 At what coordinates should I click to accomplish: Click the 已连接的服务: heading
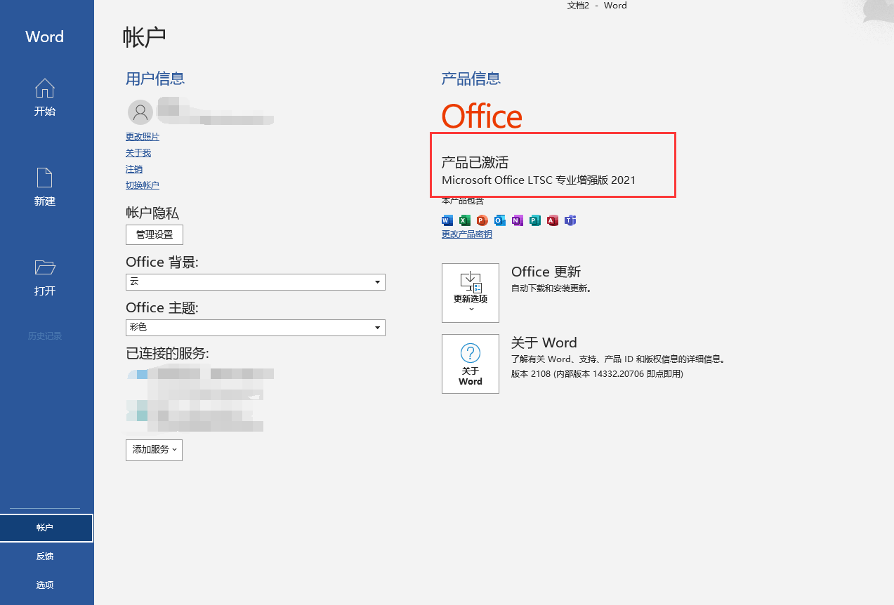[x=167, y=354]
